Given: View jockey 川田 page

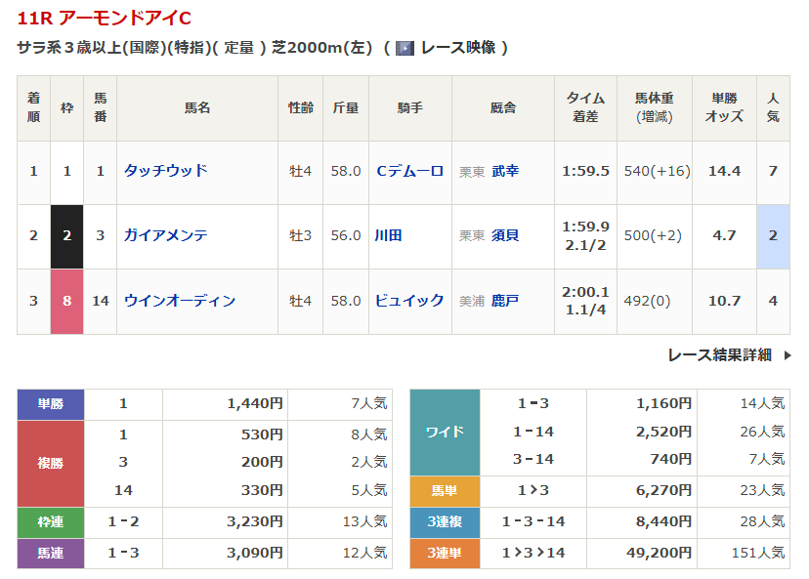Looking at the screenshot, I should pos(388,235).
